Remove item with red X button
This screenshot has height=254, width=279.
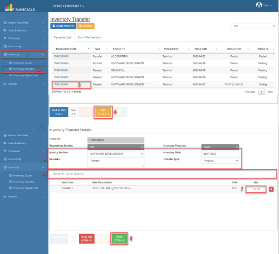coord(271,189)
